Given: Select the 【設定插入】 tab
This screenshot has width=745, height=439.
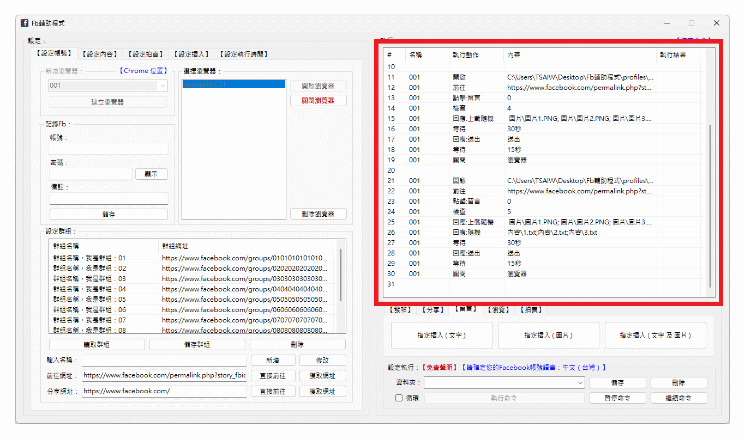Looking at the screenshot, I should pyautogui.click(x=191, y=54).
